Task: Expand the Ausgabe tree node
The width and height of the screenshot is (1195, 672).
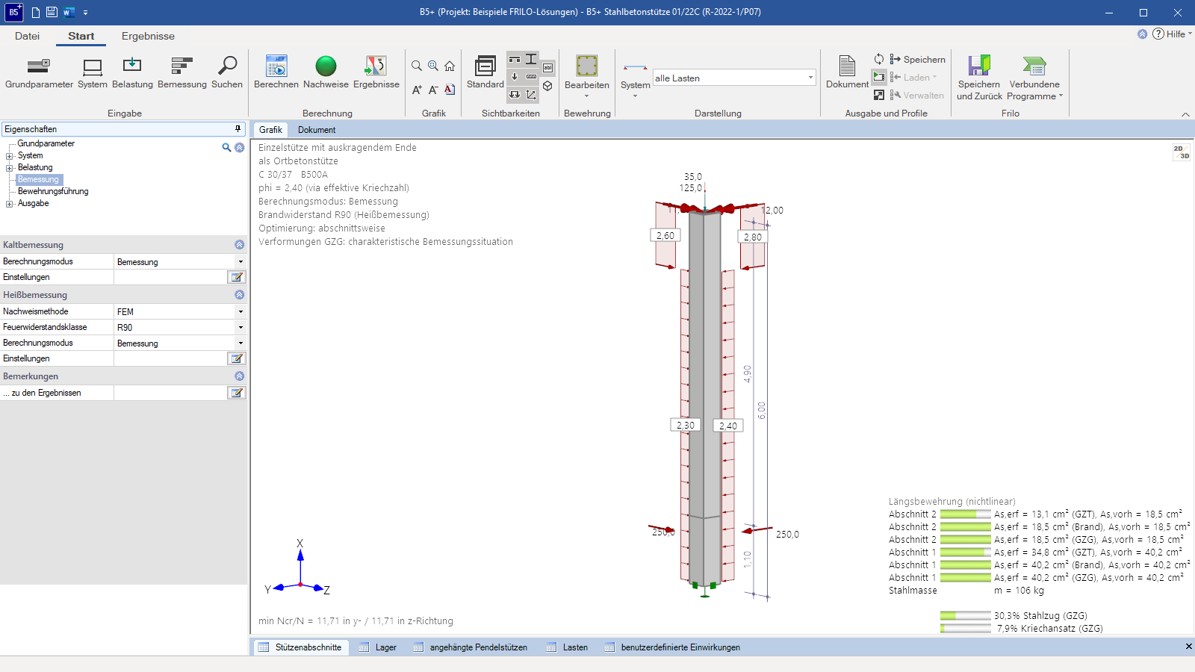Action: [x=10, y=204]
